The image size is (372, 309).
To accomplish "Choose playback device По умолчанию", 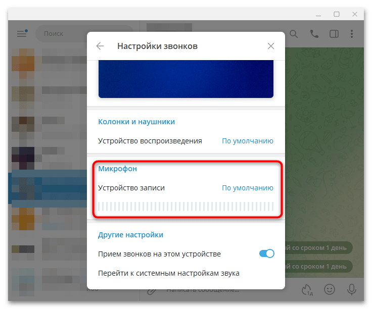I will coord(248,141).
